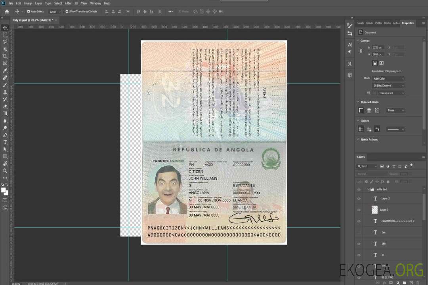The width and height of the screenshot is (428, 285).
Task: Select the Rectangle shape tool
Action: pyautogui.click(x=5, y=156)
